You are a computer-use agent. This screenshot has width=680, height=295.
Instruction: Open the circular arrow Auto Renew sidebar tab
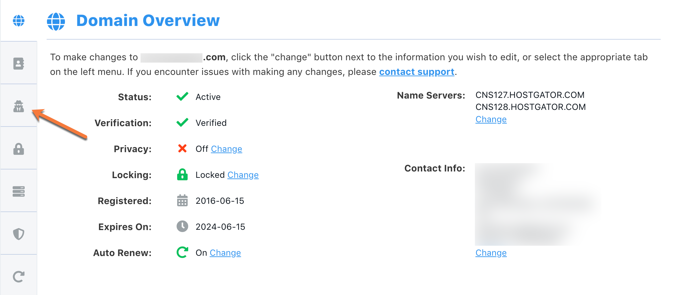[x=19, y=276]
